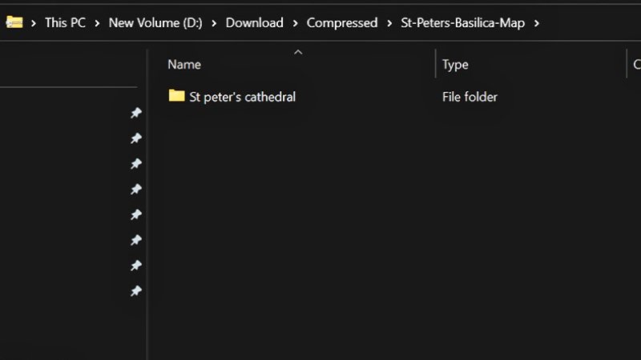Click the bottommost pin icon in navigation pane
The height and width of the screenshot is (360, 641).
pyautogui.click(x=136, y=291)
